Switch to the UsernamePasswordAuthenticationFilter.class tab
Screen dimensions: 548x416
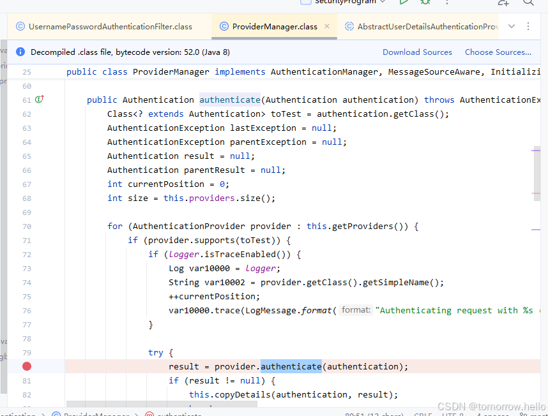[x=105, y=27]
